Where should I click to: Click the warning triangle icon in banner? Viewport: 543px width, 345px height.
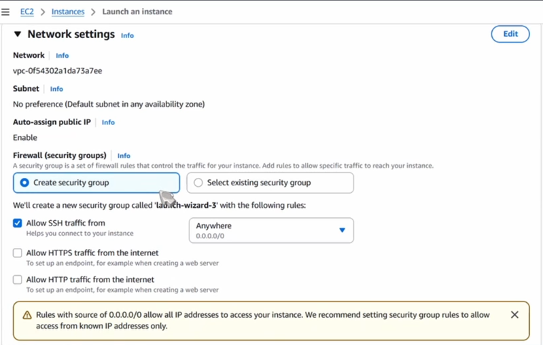coord(27,315)
